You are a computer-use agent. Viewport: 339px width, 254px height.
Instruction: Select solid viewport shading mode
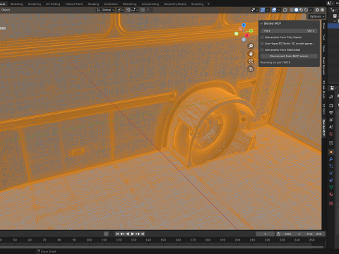pos(297,10)
